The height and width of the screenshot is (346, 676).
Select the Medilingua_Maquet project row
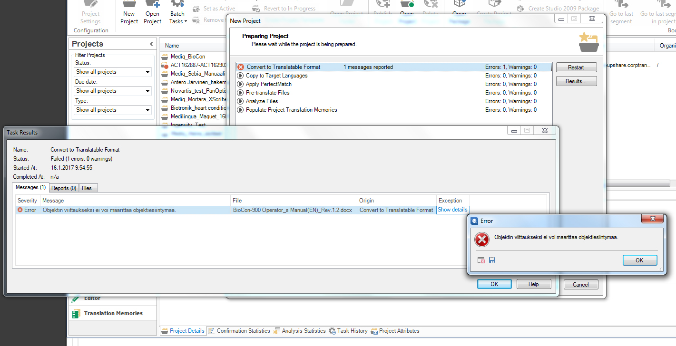click(193, 116)
